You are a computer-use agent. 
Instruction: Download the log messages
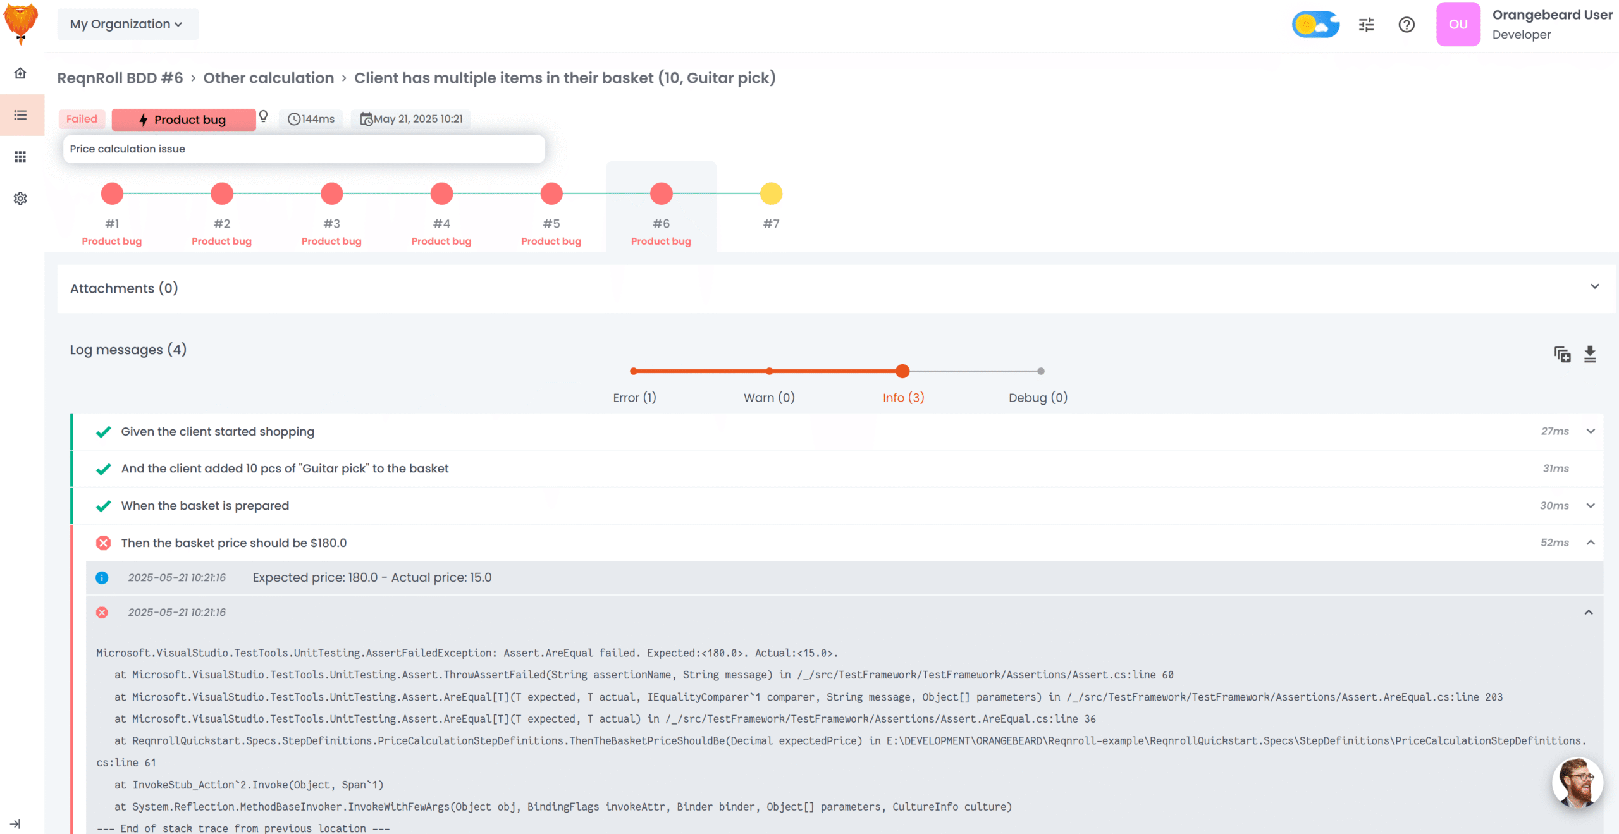tap(1590, 355)
